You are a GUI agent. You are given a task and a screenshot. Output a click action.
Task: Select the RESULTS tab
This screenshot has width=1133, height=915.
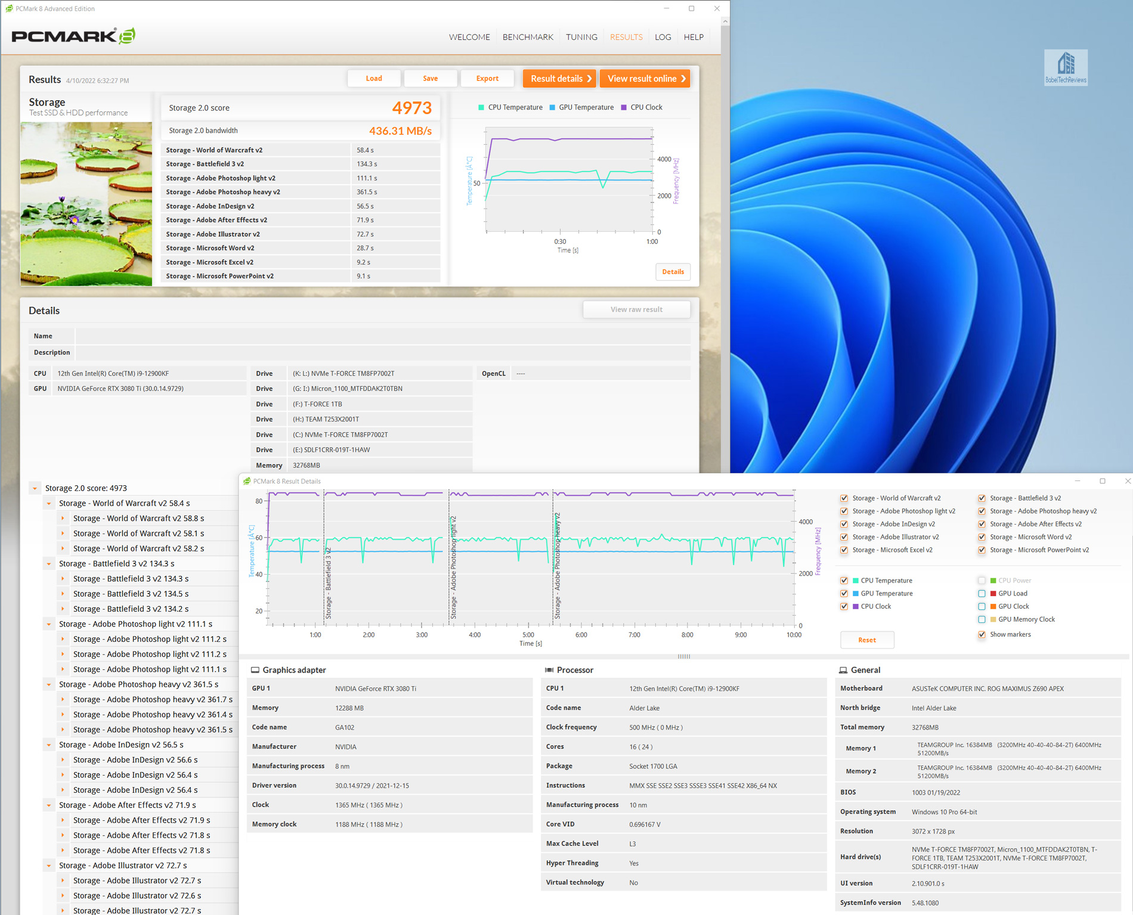click(x=626, y=37)
